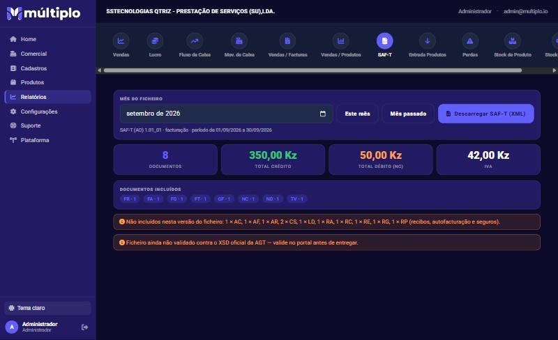This screenshot has width=558, height=340.
Task: Open Suporte in the sidebar
Action: click(x=47, y=125)
